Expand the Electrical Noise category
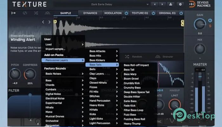This screenshot has height=127, width=222. point(63,98)
